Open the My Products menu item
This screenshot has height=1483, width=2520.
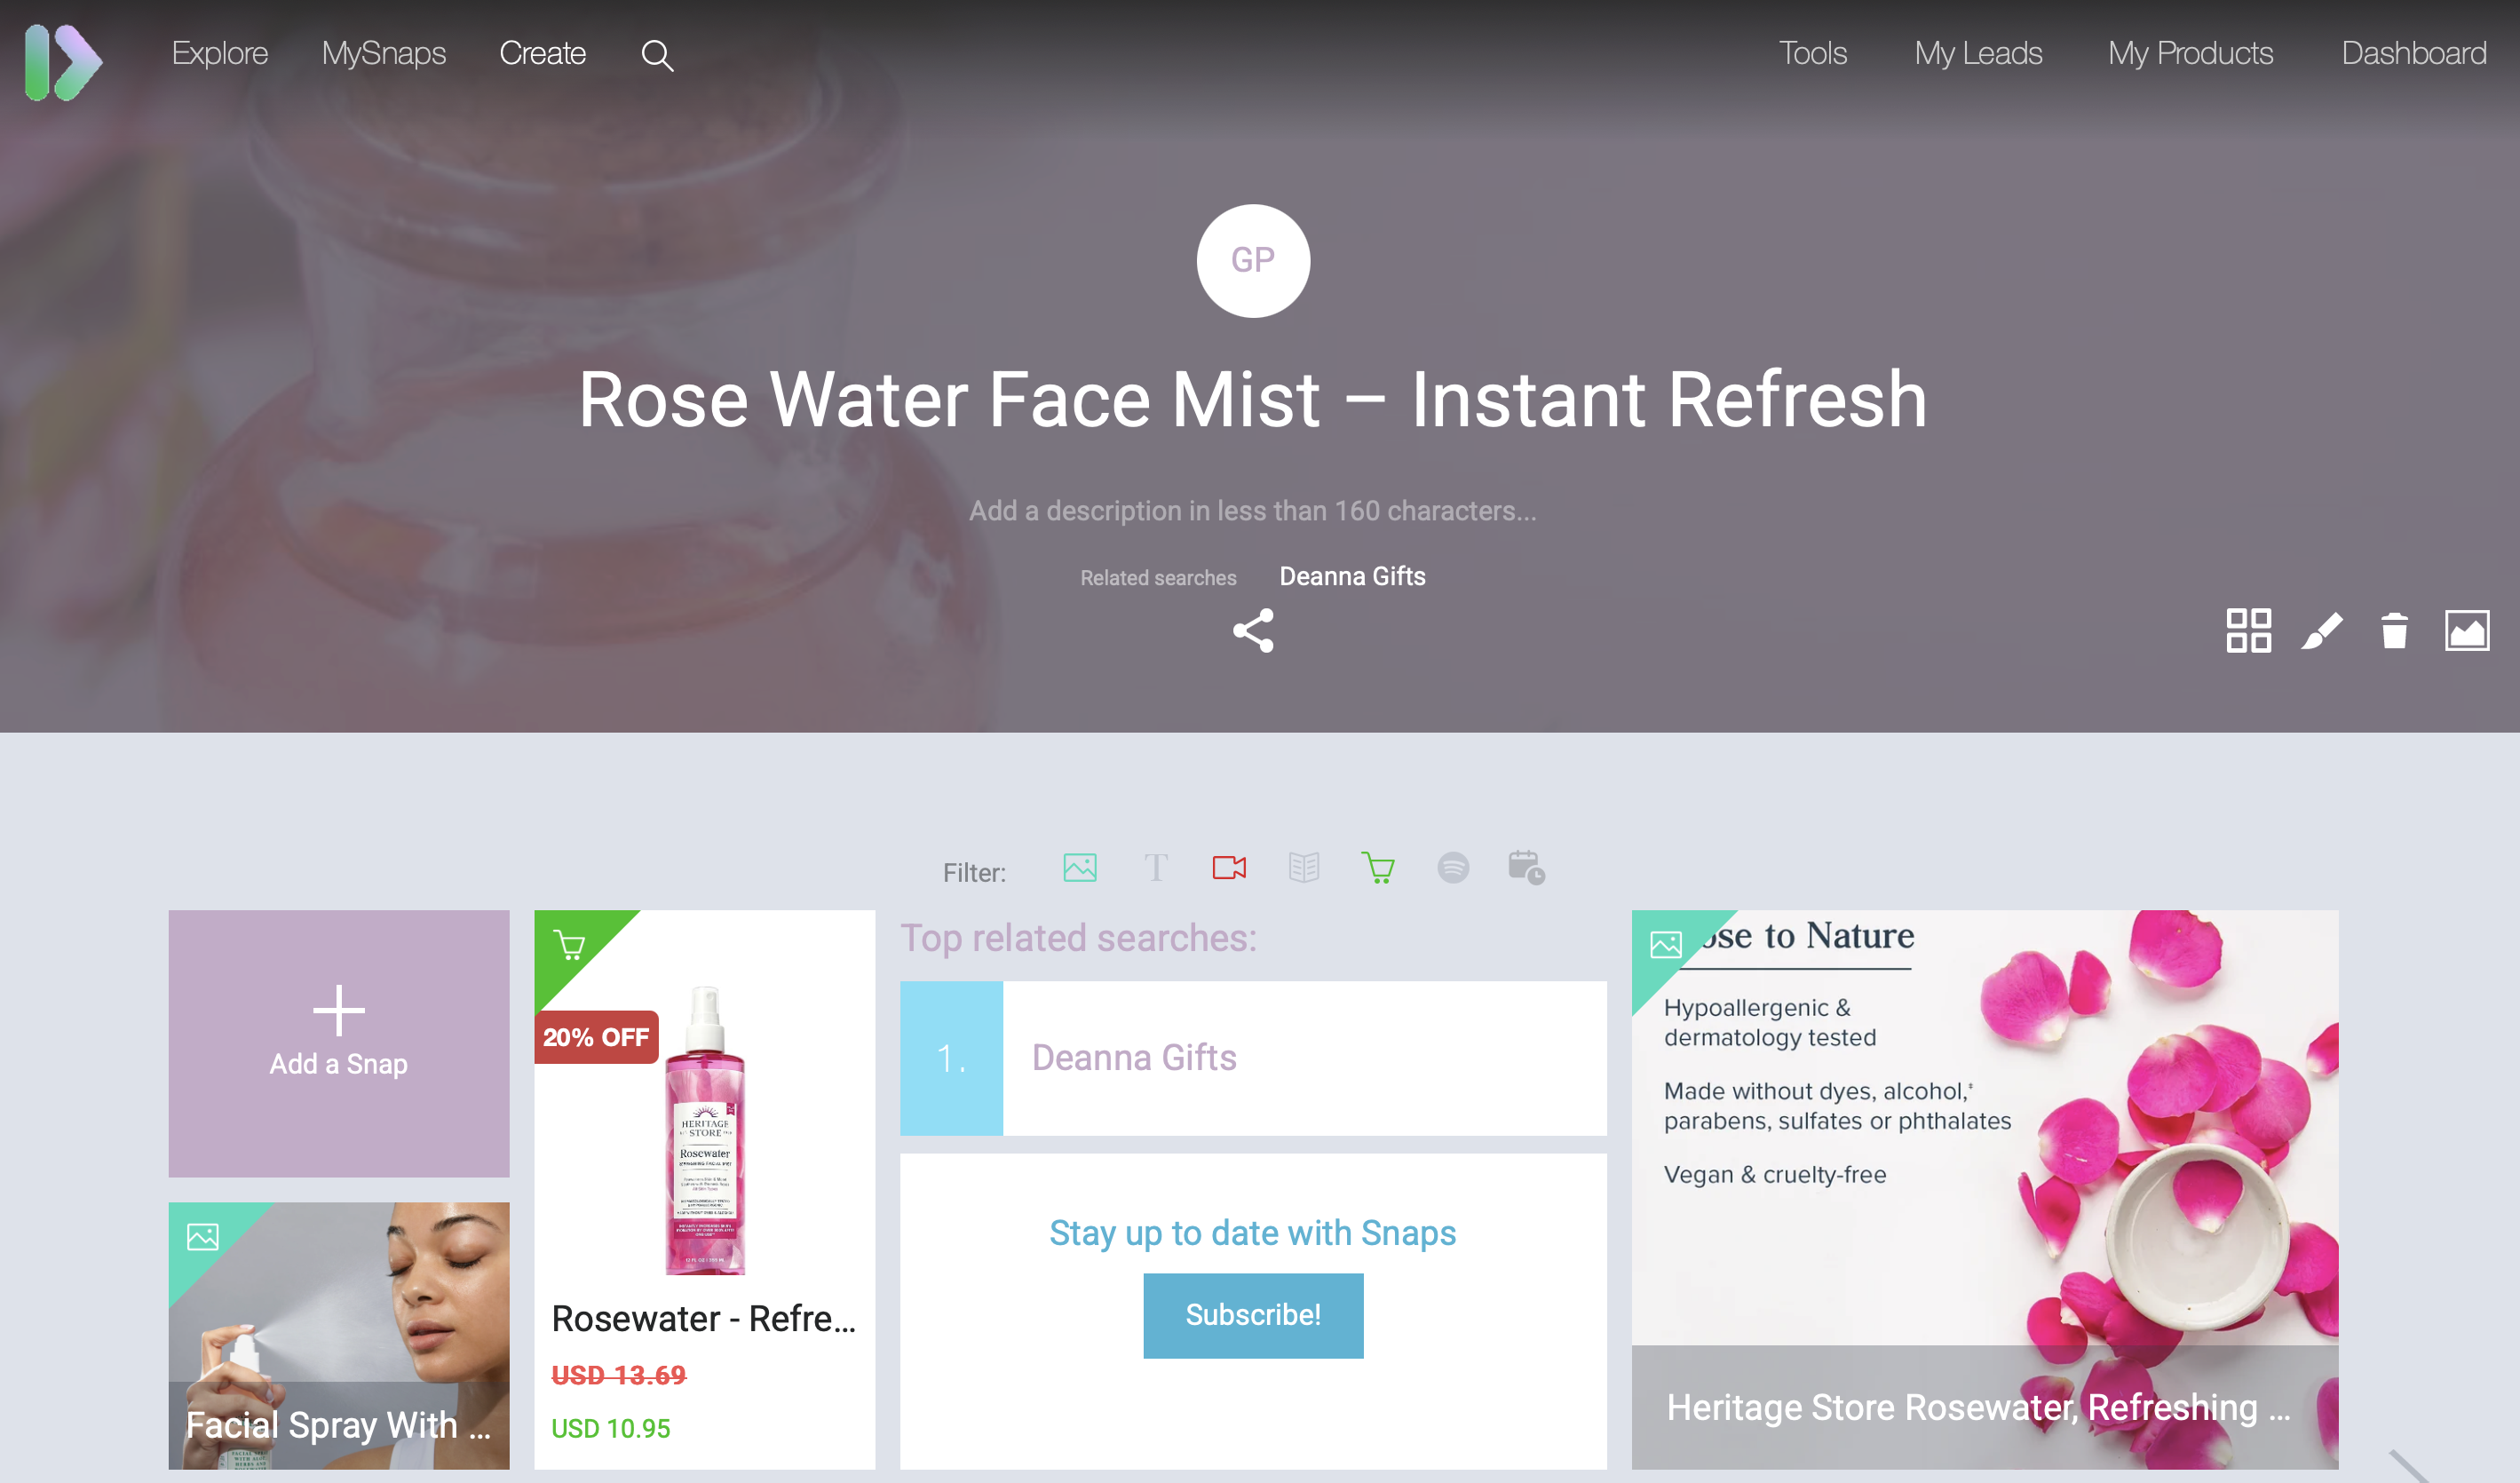click(2190, 53)
